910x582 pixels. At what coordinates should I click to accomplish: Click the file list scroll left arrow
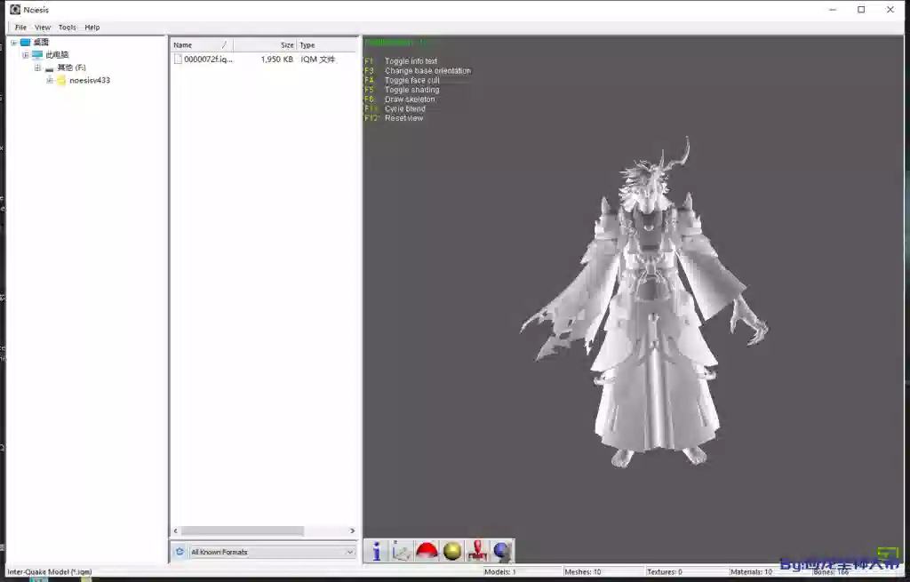(x=176, y=531)
